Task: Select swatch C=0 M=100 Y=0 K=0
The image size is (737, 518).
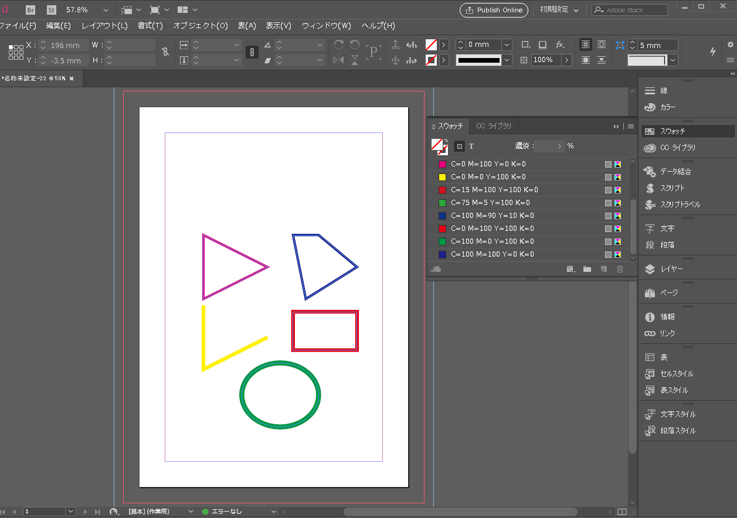Action: (x=529, y=164)
